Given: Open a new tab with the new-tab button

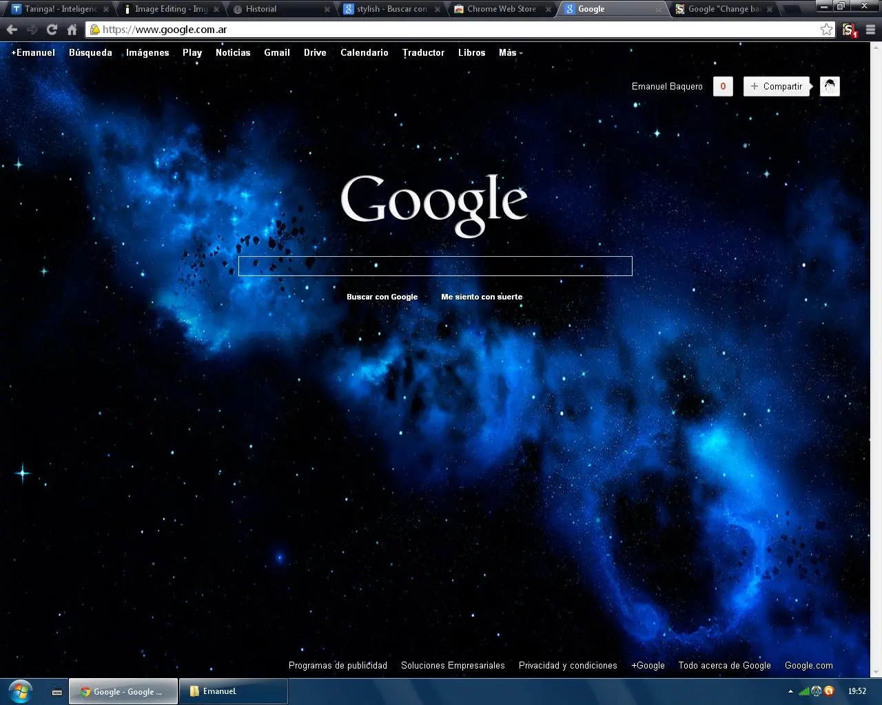Looking at the screenshot, I should [792, 10].
